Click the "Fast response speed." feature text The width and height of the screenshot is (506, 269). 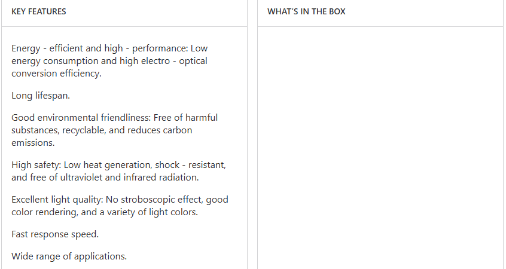(55, 234)
